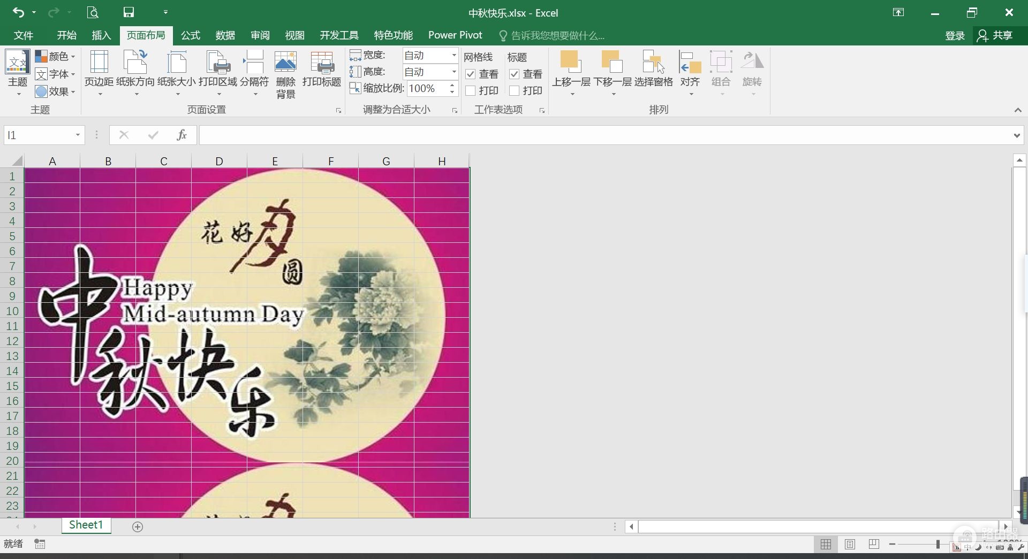Open the 颜色 theme colors menu
The width and height of the screenshot is (1028, 559).
pyautogui.click(x=55, y=56)
